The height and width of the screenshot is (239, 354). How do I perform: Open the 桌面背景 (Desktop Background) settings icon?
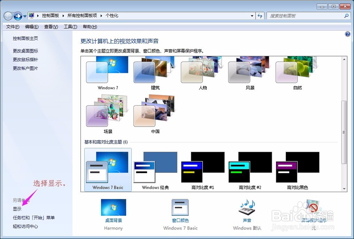pos(113,207)
